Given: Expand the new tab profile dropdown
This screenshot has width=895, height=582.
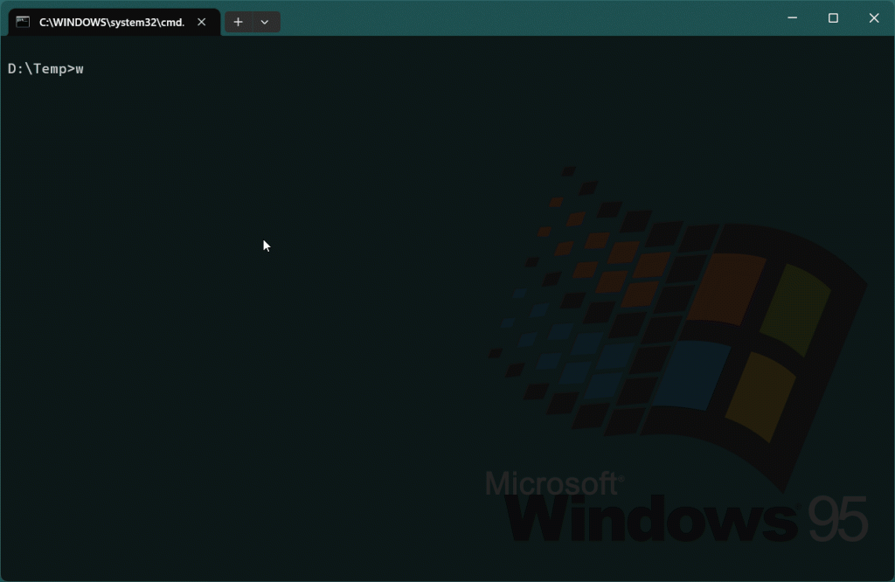Looking at the screenshot, I should pyautogui.click(x=265, y=22).
